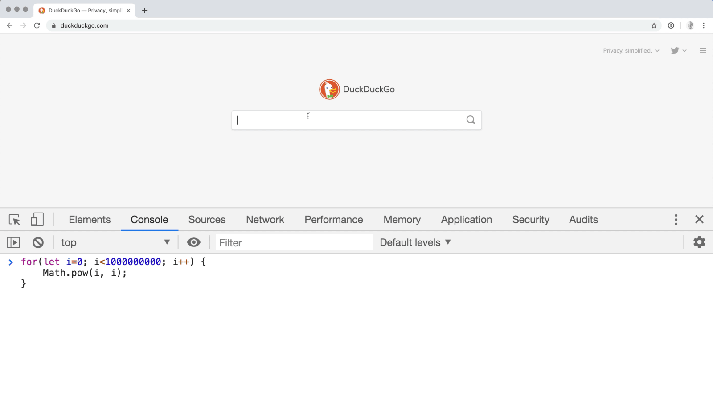Go back to the previous page

click(10, 25)
